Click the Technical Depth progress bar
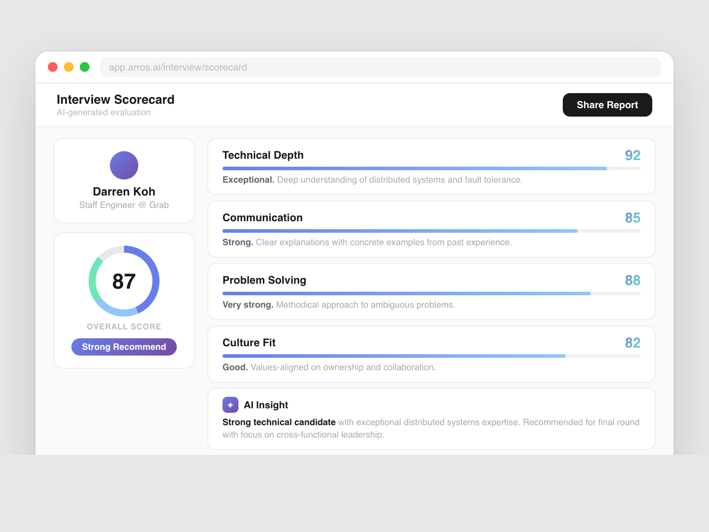709x532 pixels. coord(431,168)
